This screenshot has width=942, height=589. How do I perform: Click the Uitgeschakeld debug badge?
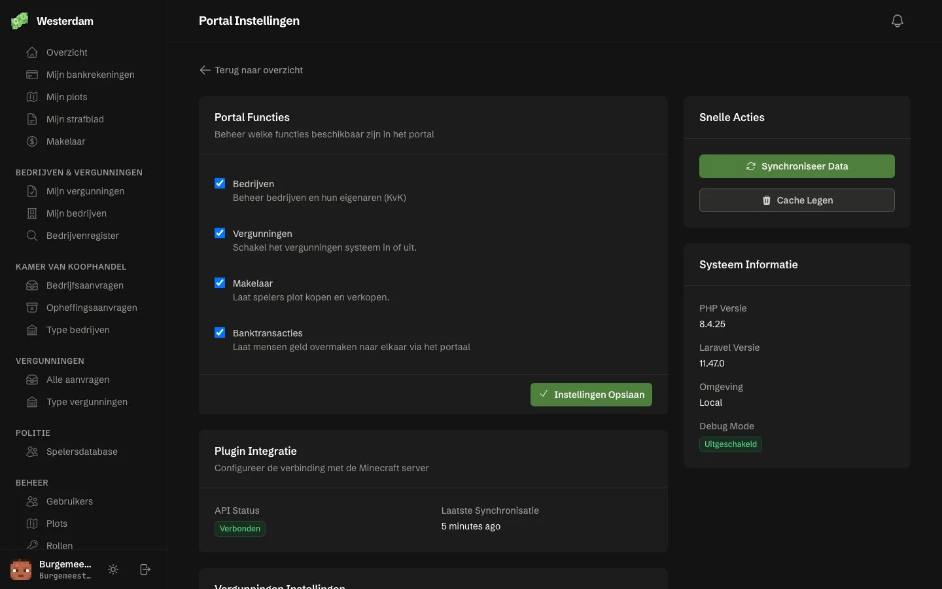coord(731,444)
